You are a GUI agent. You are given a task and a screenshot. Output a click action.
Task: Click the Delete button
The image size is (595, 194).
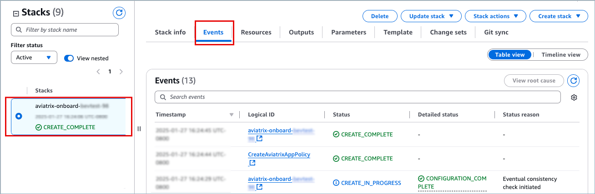(379, 16)
